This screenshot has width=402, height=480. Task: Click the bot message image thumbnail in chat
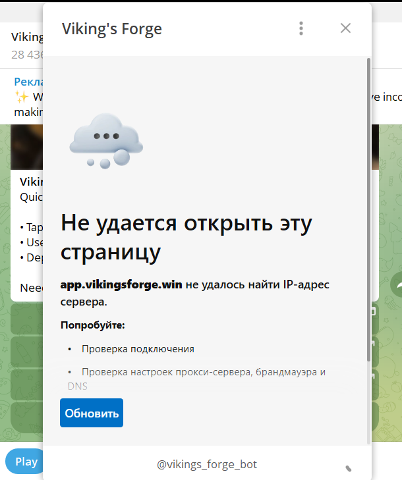(x=26, y=147)
